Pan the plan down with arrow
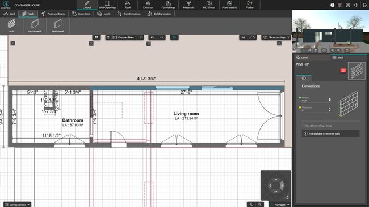 [276, 192]
